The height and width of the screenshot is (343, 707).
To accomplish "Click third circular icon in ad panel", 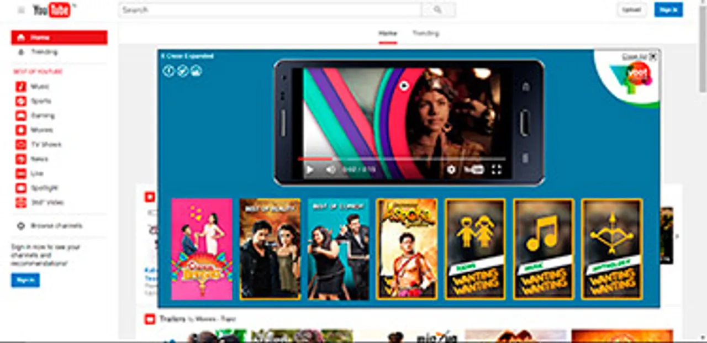I will [x=196, y=71].
